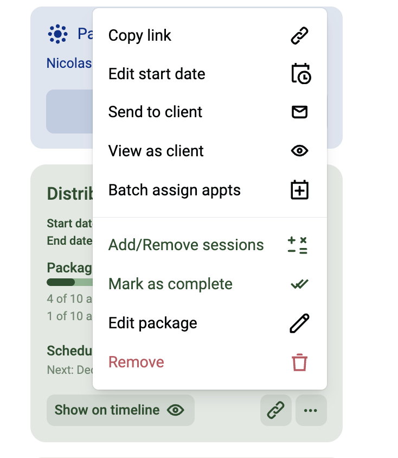Click the Start date label
398x458 pixels.
tap(70, 224)
